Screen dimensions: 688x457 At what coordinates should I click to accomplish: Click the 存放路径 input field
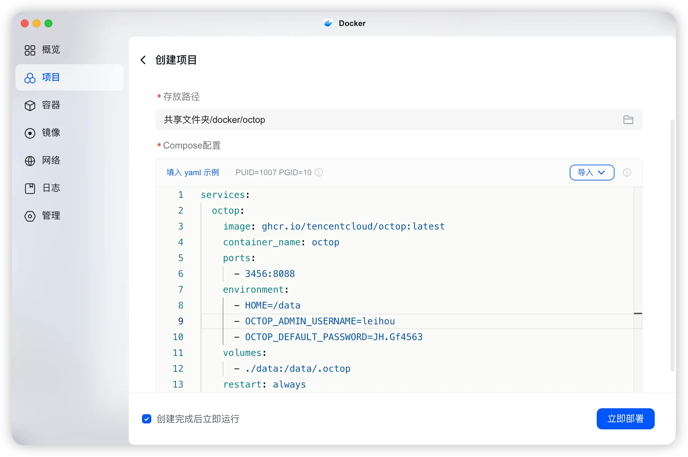pos(399,120)
